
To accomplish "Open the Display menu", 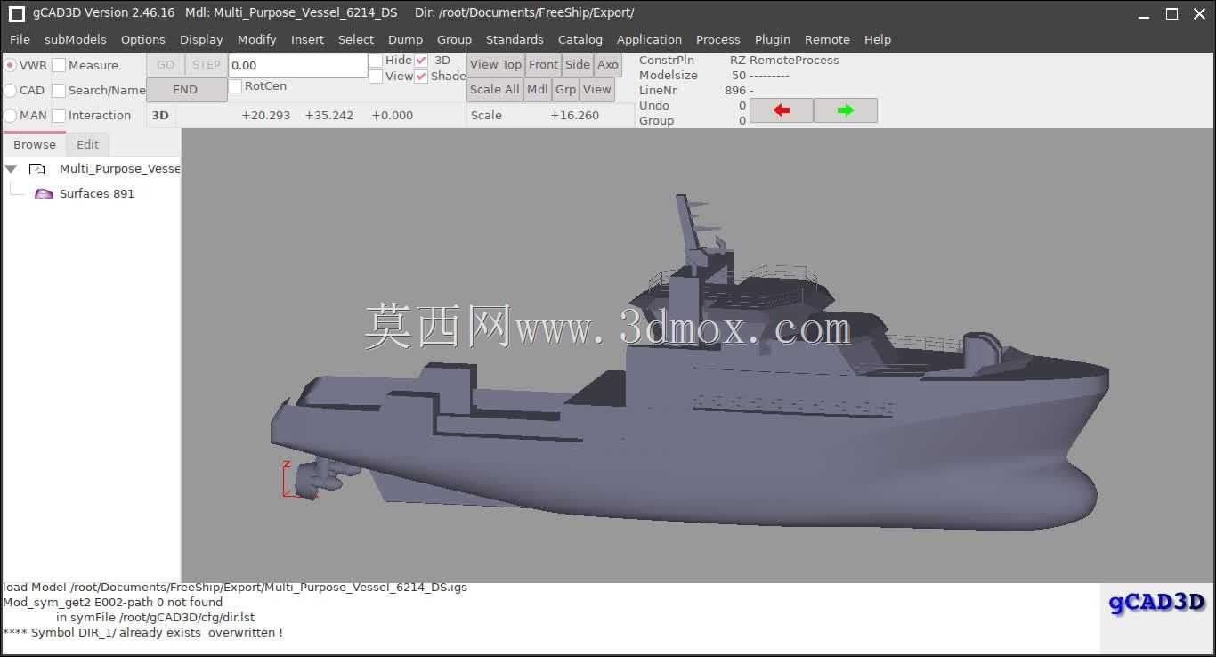I will (x=201, y=39).
